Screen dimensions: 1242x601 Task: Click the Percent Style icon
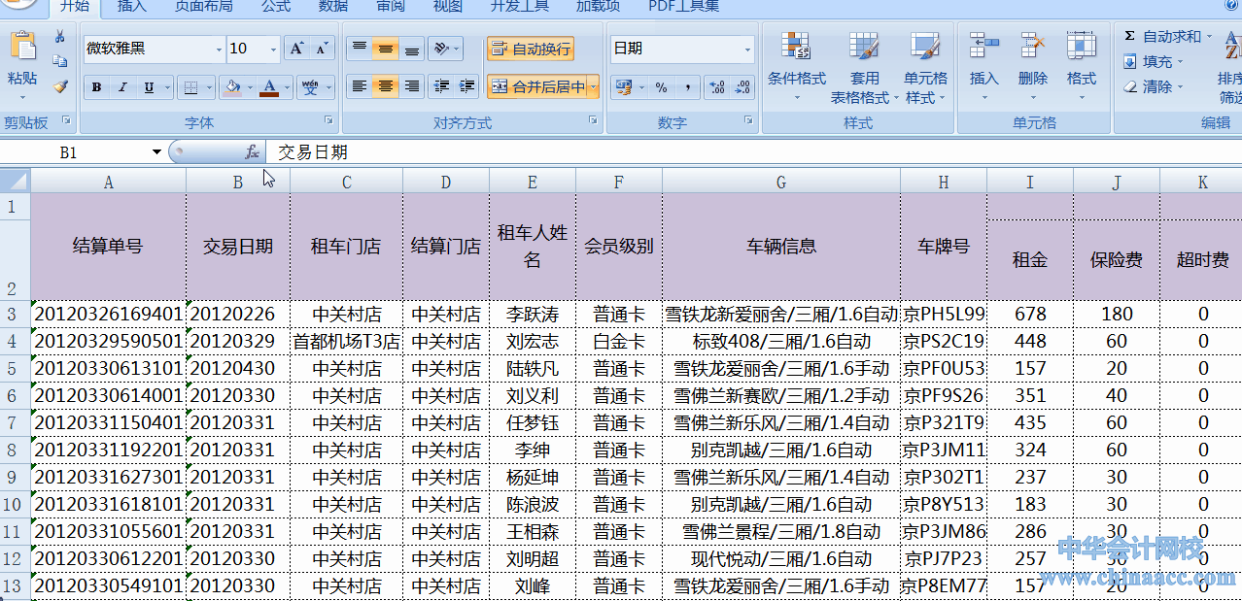tap(661, 87)
